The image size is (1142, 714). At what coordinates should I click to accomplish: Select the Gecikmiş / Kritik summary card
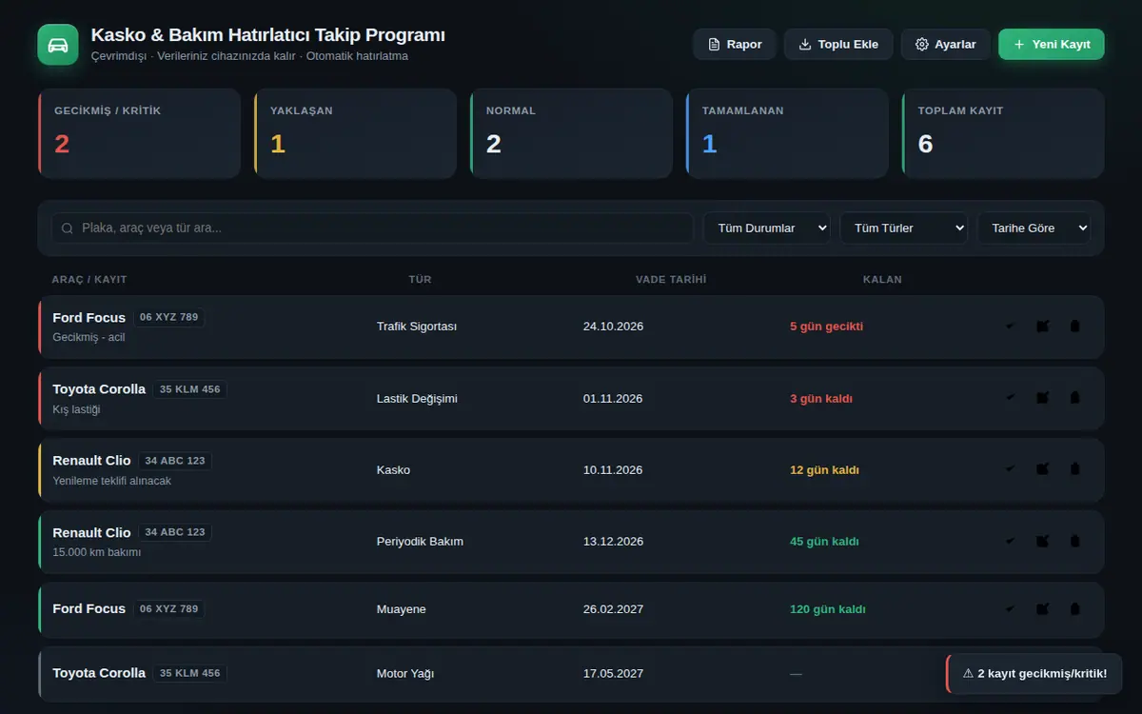(x=139, y=133)
